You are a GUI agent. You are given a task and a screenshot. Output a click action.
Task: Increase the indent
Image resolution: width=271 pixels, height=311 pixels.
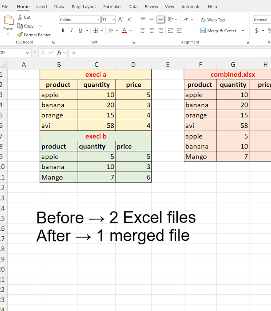click(x=179, y=30)
